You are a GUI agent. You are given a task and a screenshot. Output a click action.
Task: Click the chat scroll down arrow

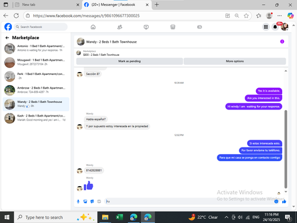(286, 191)
